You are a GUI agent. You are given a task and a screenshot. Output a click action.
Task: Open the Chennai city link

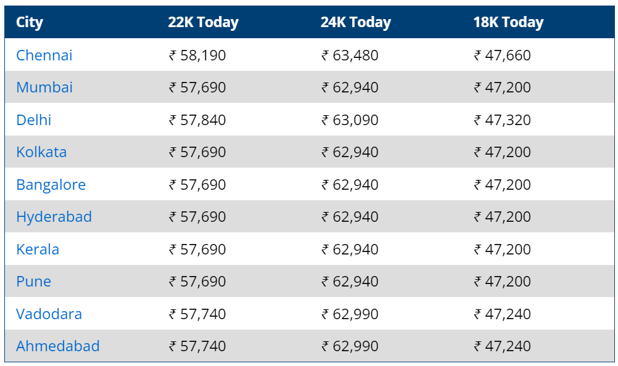tap(44, 55)
